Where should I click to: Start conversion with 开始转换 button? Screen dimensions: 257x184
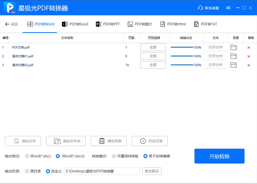point(219,156)
